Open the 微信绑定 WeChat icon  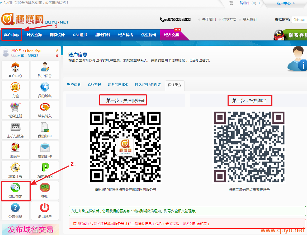[x=15, y=188]
